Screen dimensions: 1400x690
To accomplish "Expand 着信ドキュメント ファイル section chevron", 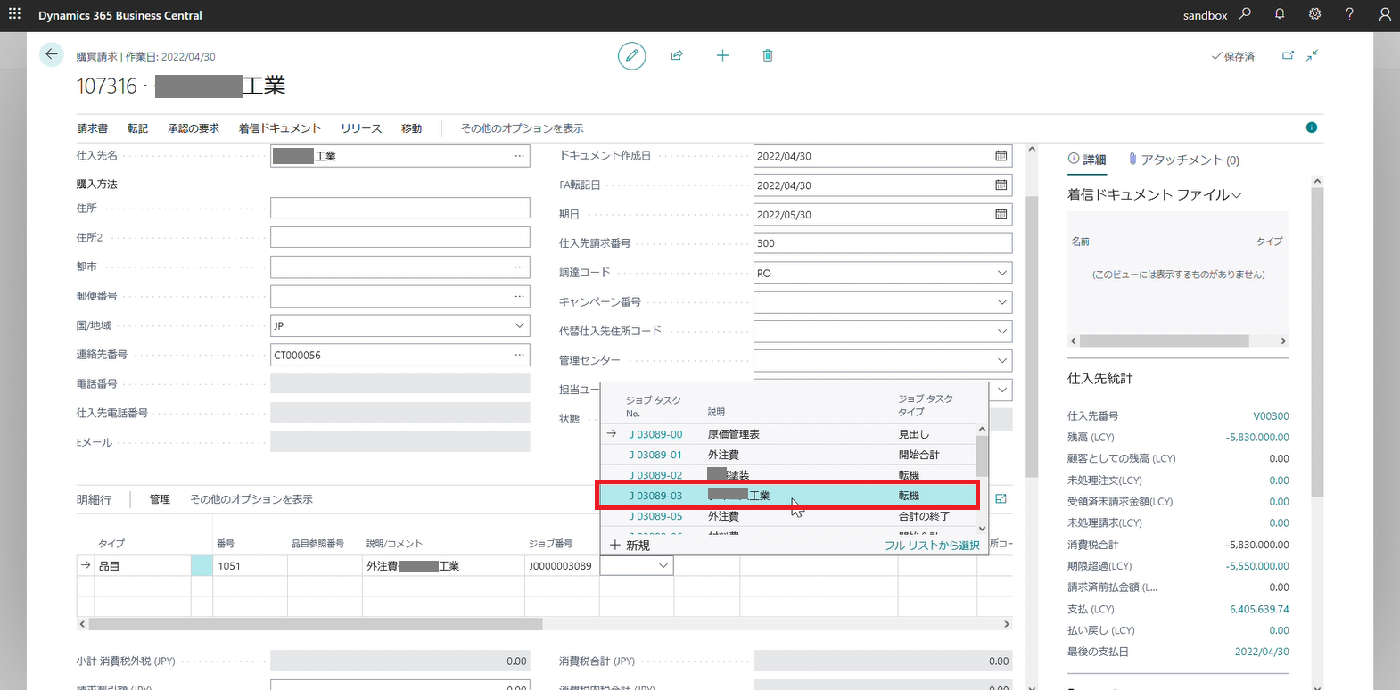I will pos(1237,195).
